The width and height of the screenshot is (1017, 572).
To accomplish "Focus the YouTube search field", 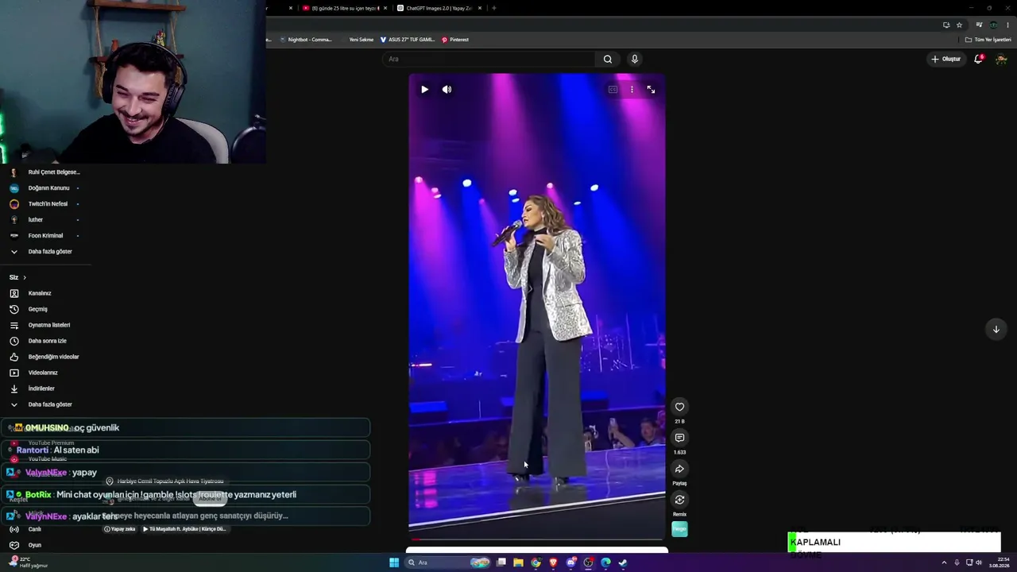I will [x=488, y=59].
